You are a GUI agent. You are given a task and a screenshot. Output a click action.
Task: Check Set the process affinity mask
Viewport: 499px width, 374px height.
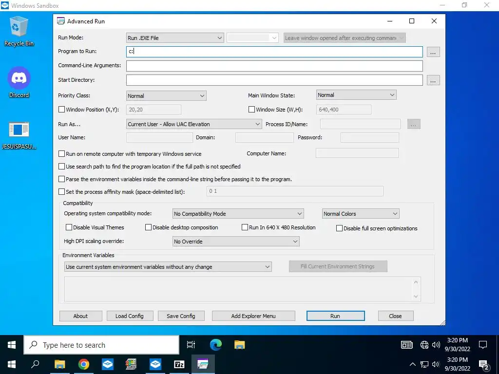click(x=62, y=192)
